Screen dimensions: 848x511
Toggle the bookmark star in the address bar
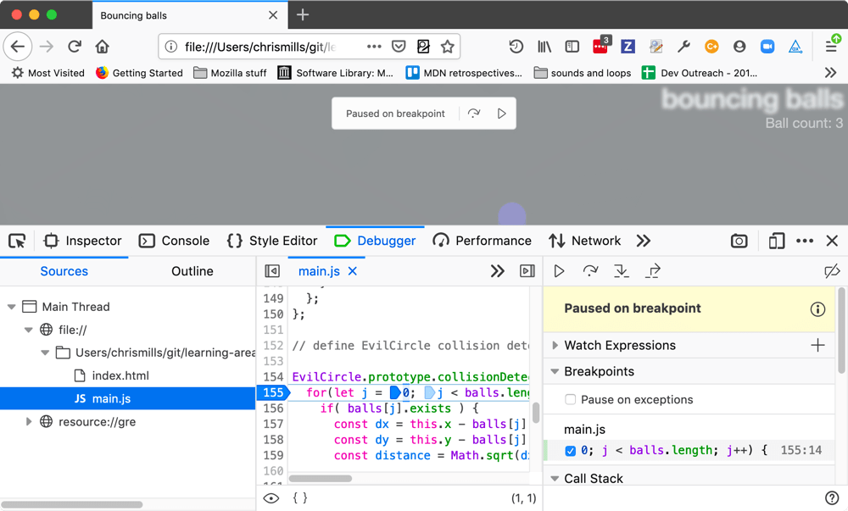point(448,47)
